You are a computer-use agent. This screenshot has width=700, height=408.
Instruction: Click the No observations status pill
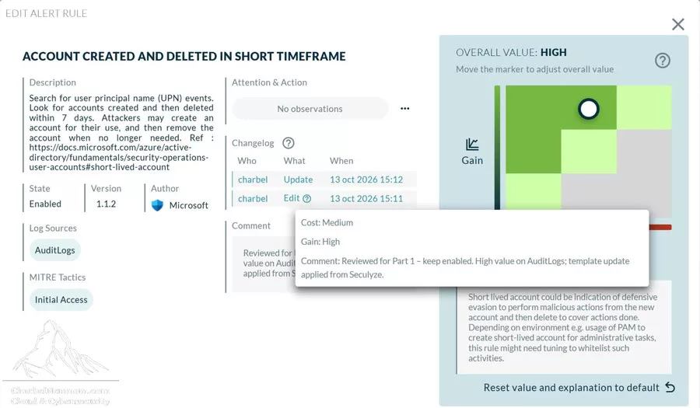(310, 109)
